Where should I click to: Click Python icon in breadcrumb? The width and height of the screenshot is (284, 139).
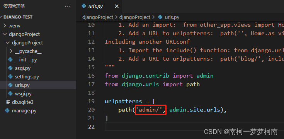[160, 17]
